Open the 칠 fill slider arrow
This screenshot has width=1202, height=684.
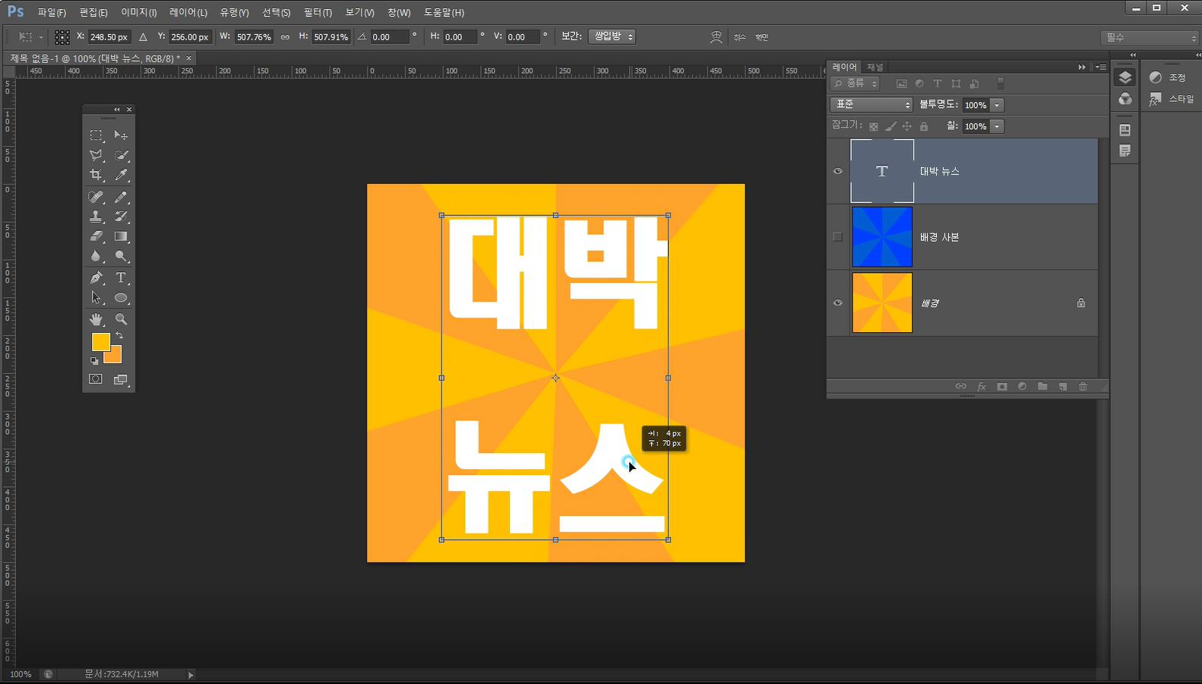click(997, 126)
